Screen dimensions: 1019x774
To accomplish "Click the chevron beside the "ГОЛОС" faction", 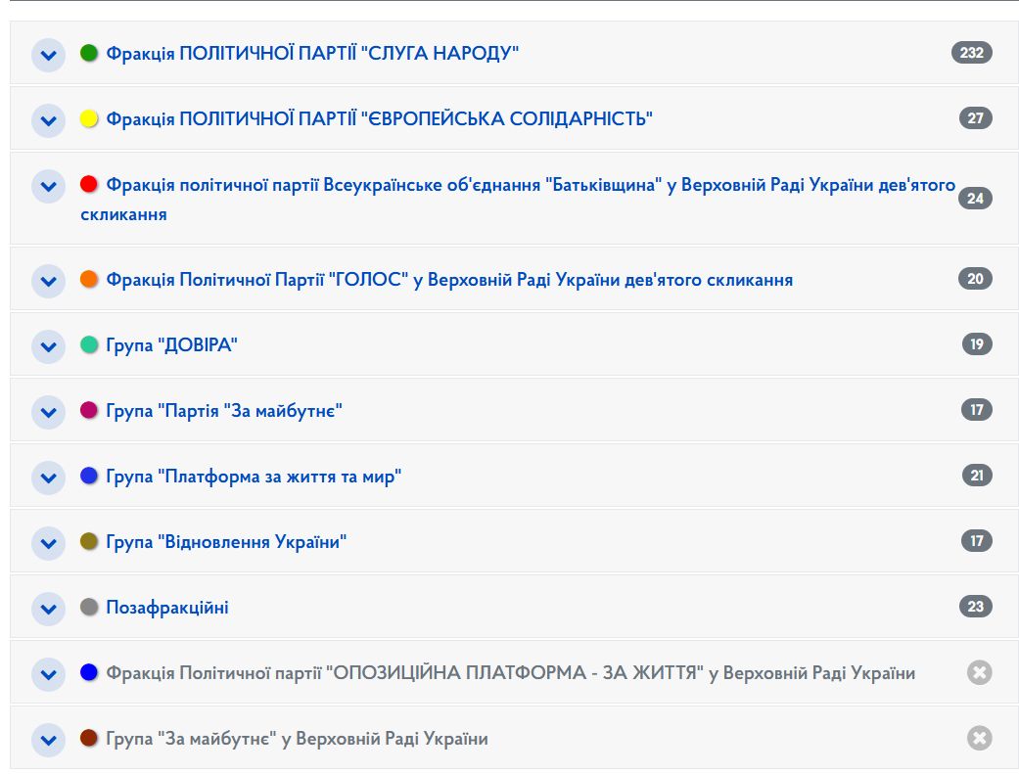I will [48, 281].
